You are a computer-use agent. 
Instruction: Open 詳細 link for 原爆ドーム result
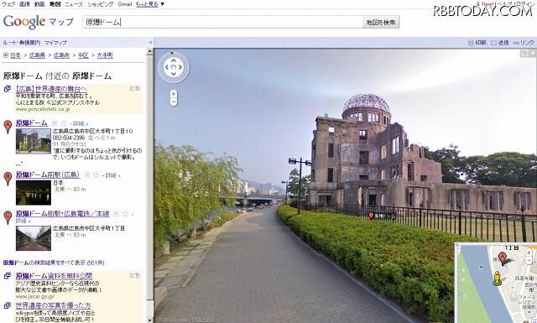(80, 123)
